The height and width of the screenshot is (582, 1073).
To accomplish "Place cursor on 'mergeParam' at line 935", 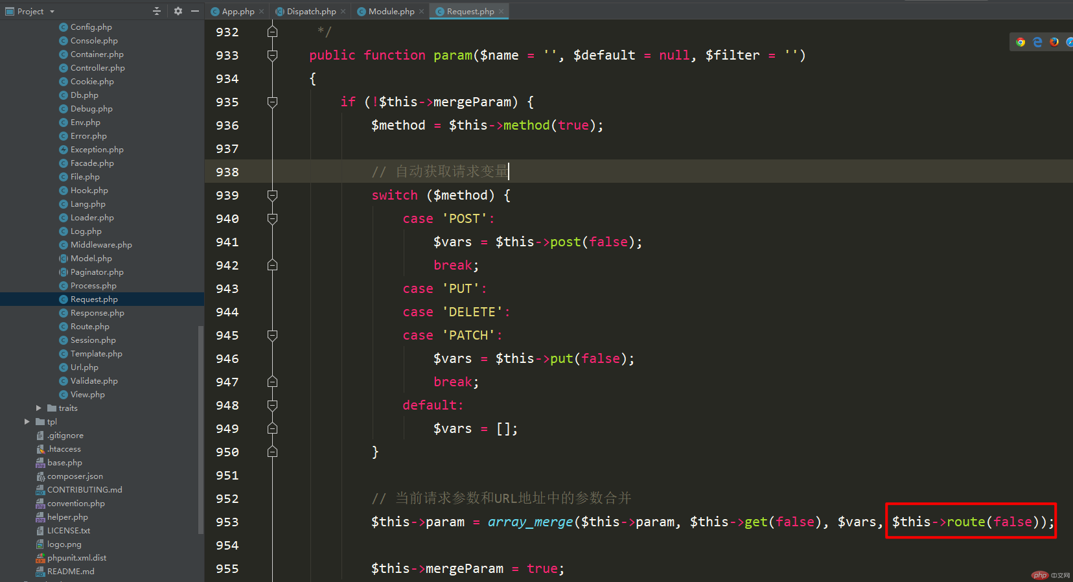I will coord(472,102).
